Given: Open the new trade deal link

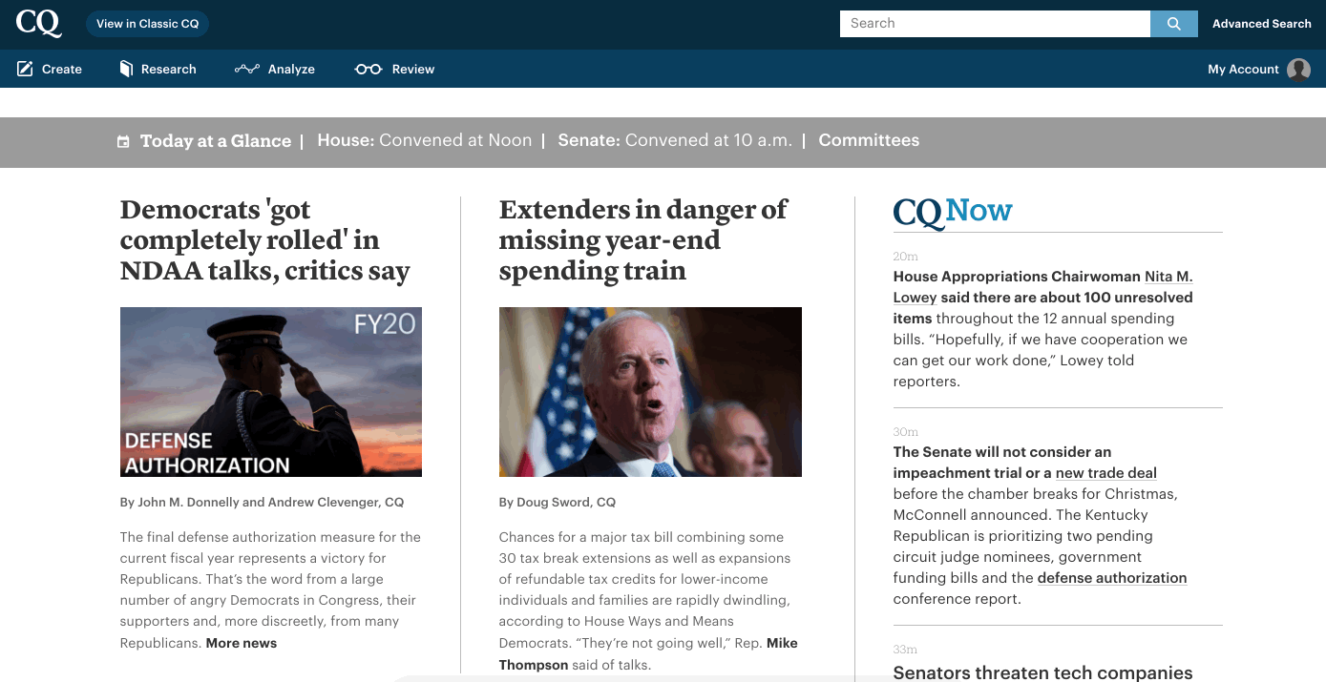Looking at the screenshot, I should pos(1105,473).
